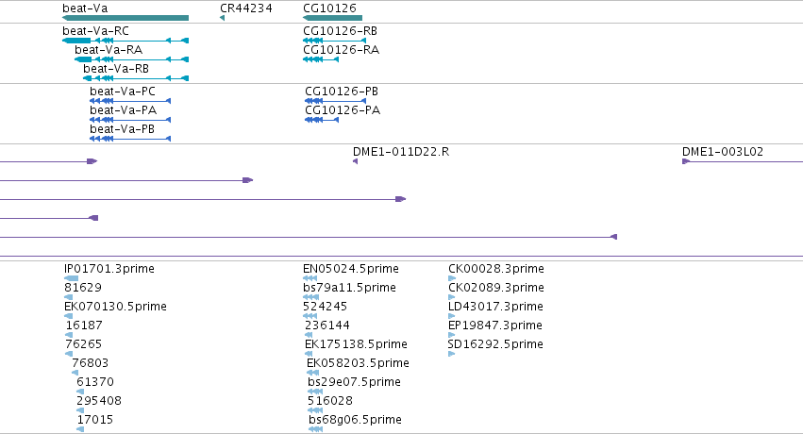The height and width of the screenshot is (434, 803).
Task: Click the beat-Va-PB protein glyph
Action: (130, 139)
